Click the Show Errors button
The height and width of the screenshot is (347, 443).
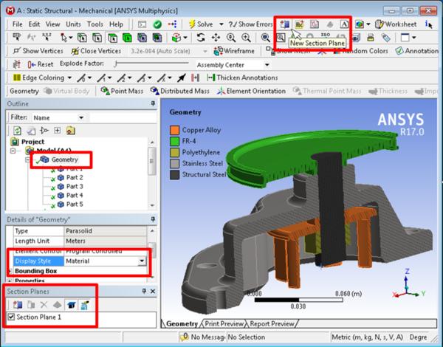click(x=250, y=24)
